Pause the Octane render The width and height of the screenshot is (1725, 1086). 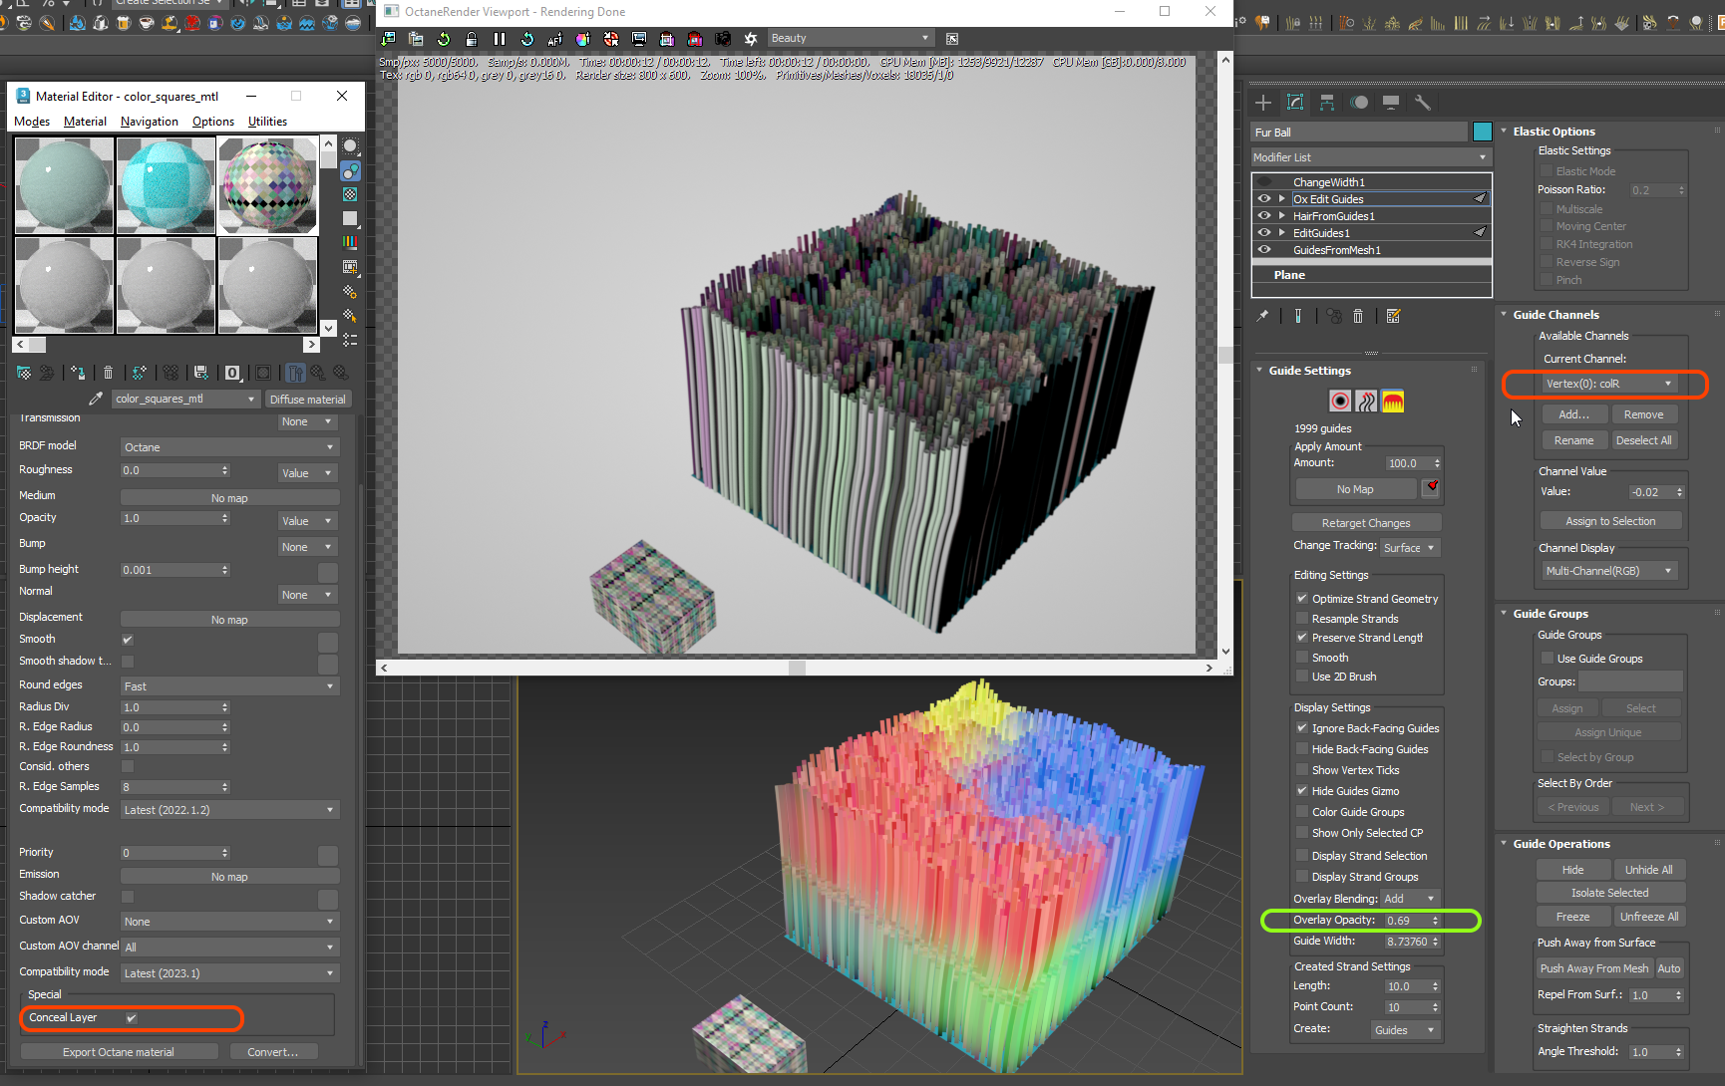click(500, 39)
